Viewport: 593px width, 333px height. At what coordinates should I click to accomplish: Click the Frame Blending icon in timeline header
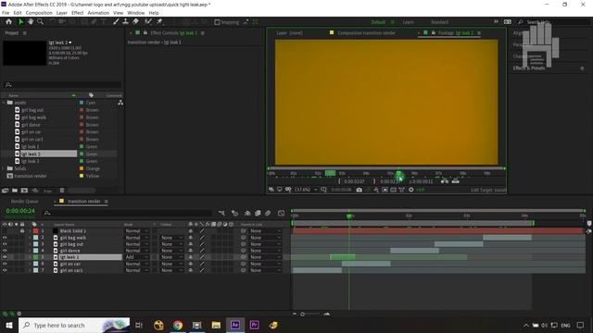point(258,214)
